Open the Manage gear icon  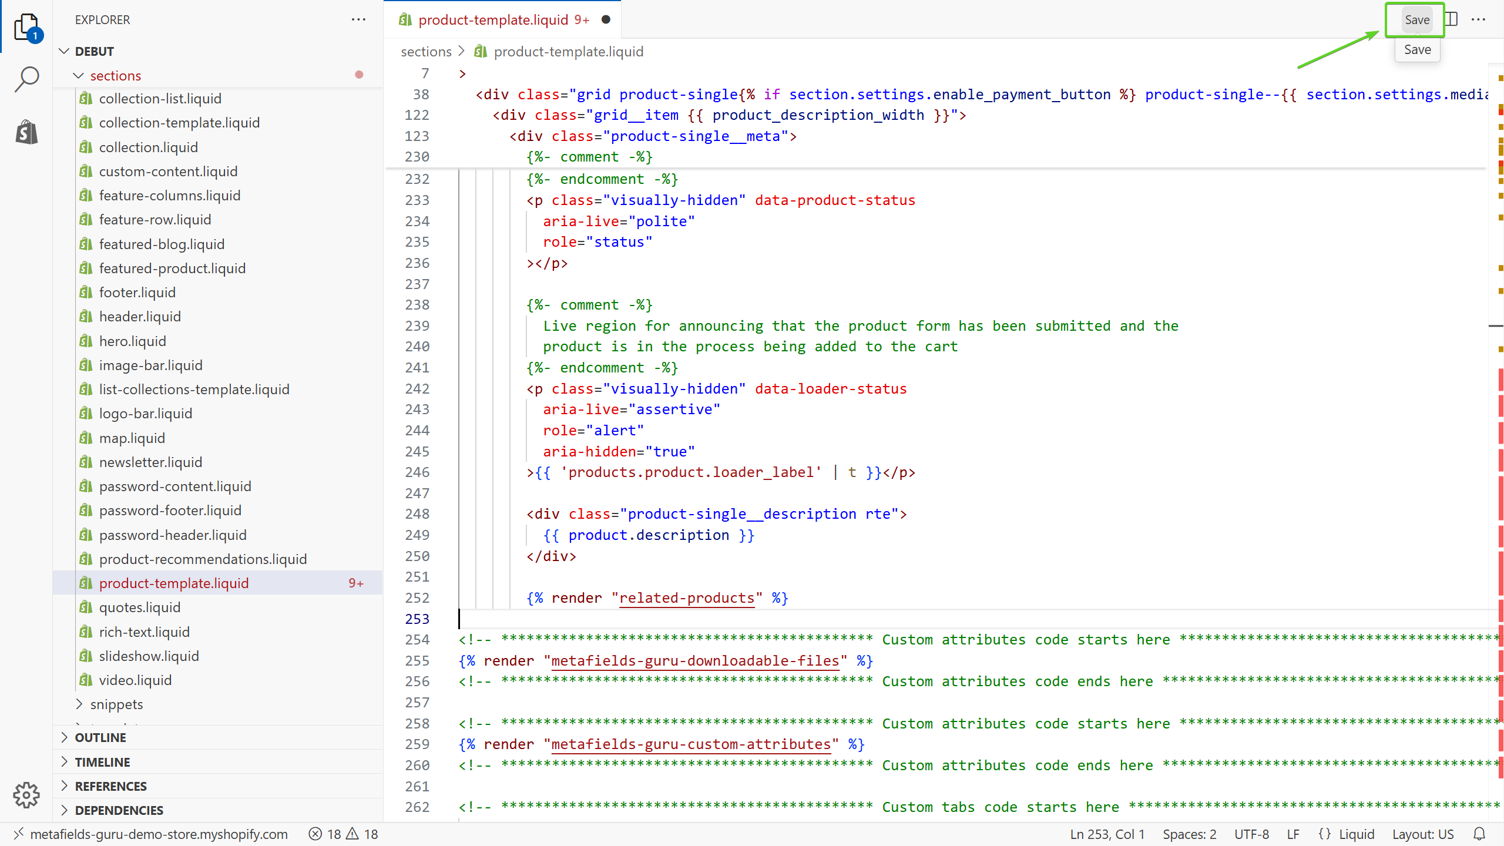[x=26, y=795]
